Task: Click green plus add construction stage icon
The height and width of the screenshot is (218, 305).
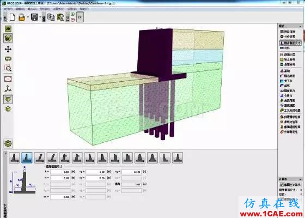Action: 73,14
